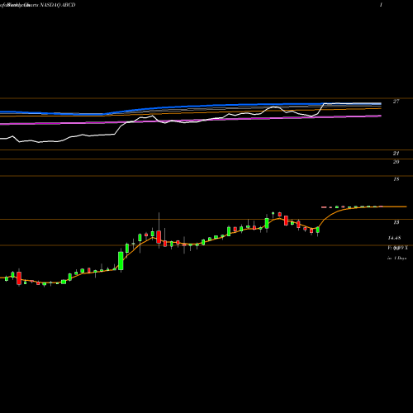This screenshot has width=413, height=413.
Task: Click the tallest green candlestick before the breakout
Action: click(x=121, y=260)
